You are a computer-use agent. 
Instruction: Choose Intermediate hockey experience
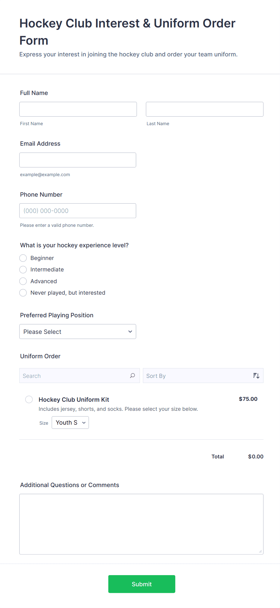pos(23,269)
